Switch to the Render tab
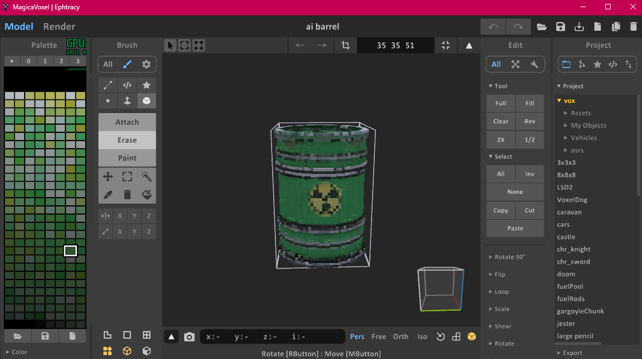The image size is (642, 359). (x=59, y=26)
